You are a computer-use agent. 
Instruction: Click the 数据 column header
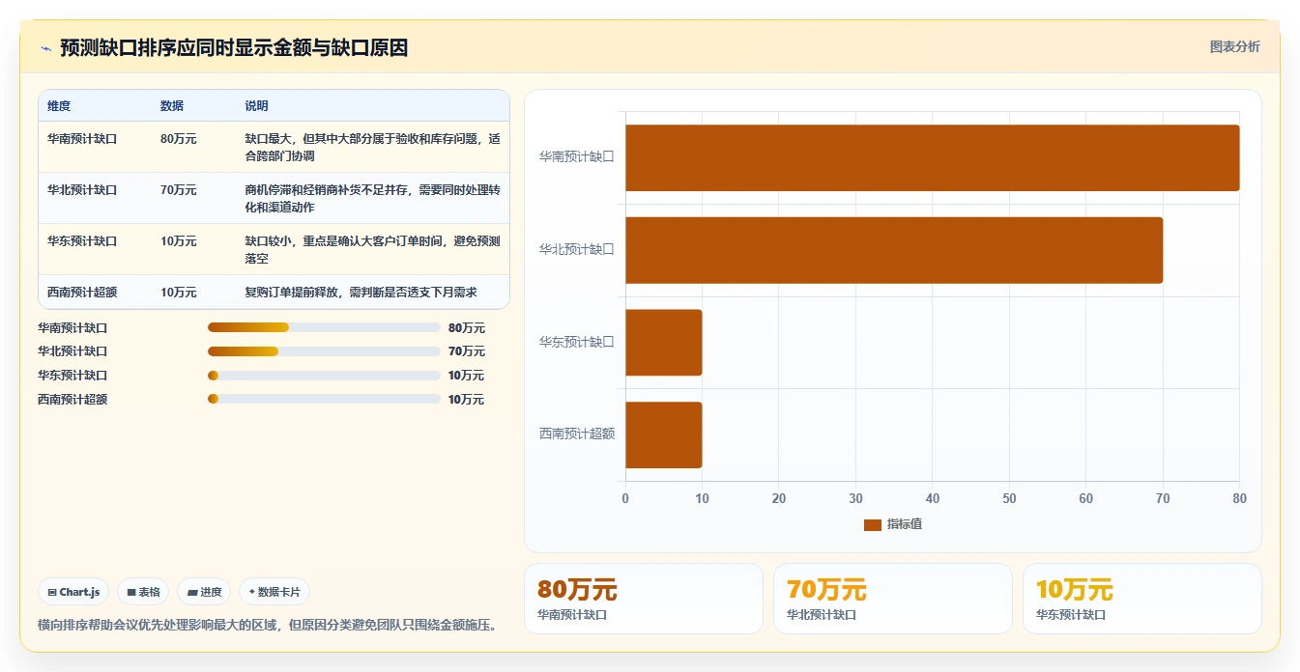(x=172, y=106)
